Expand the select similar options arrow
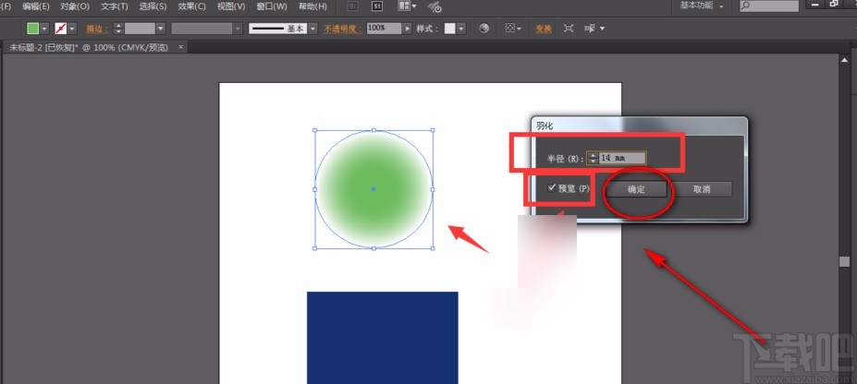Screen dimensions: 857x384 point(602,29)
